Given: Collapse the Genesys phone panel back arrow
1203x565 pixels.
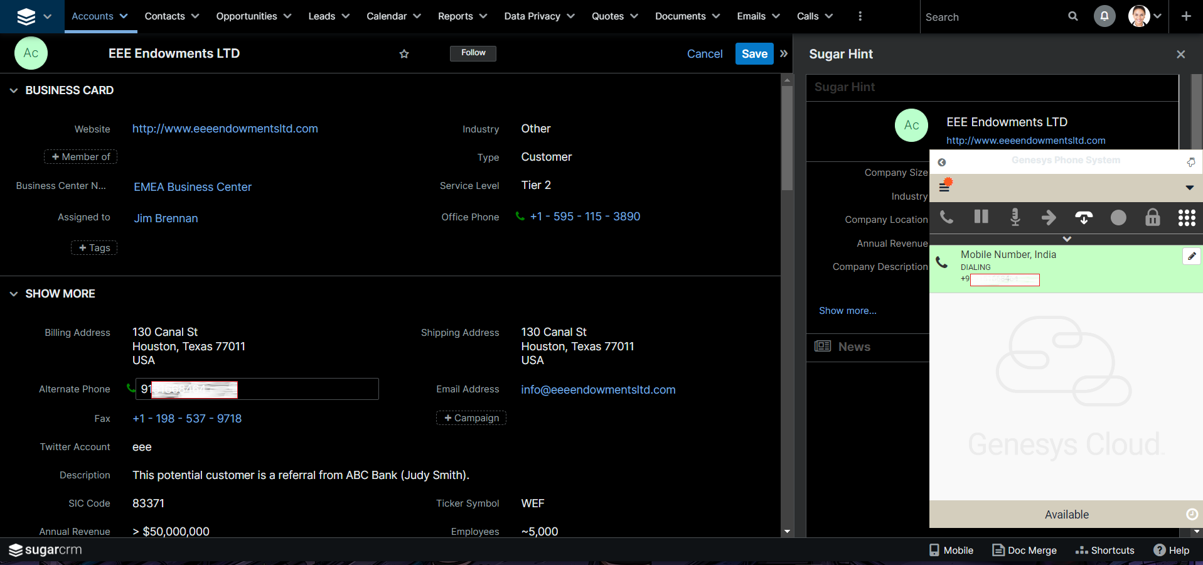Looking at the screenshot, I should [942, 163].
